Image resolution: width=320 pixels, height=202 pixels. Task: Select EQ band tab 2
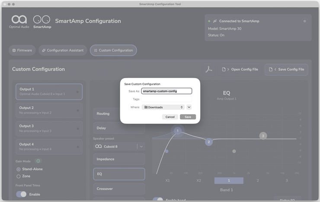[x=258, y=180]
